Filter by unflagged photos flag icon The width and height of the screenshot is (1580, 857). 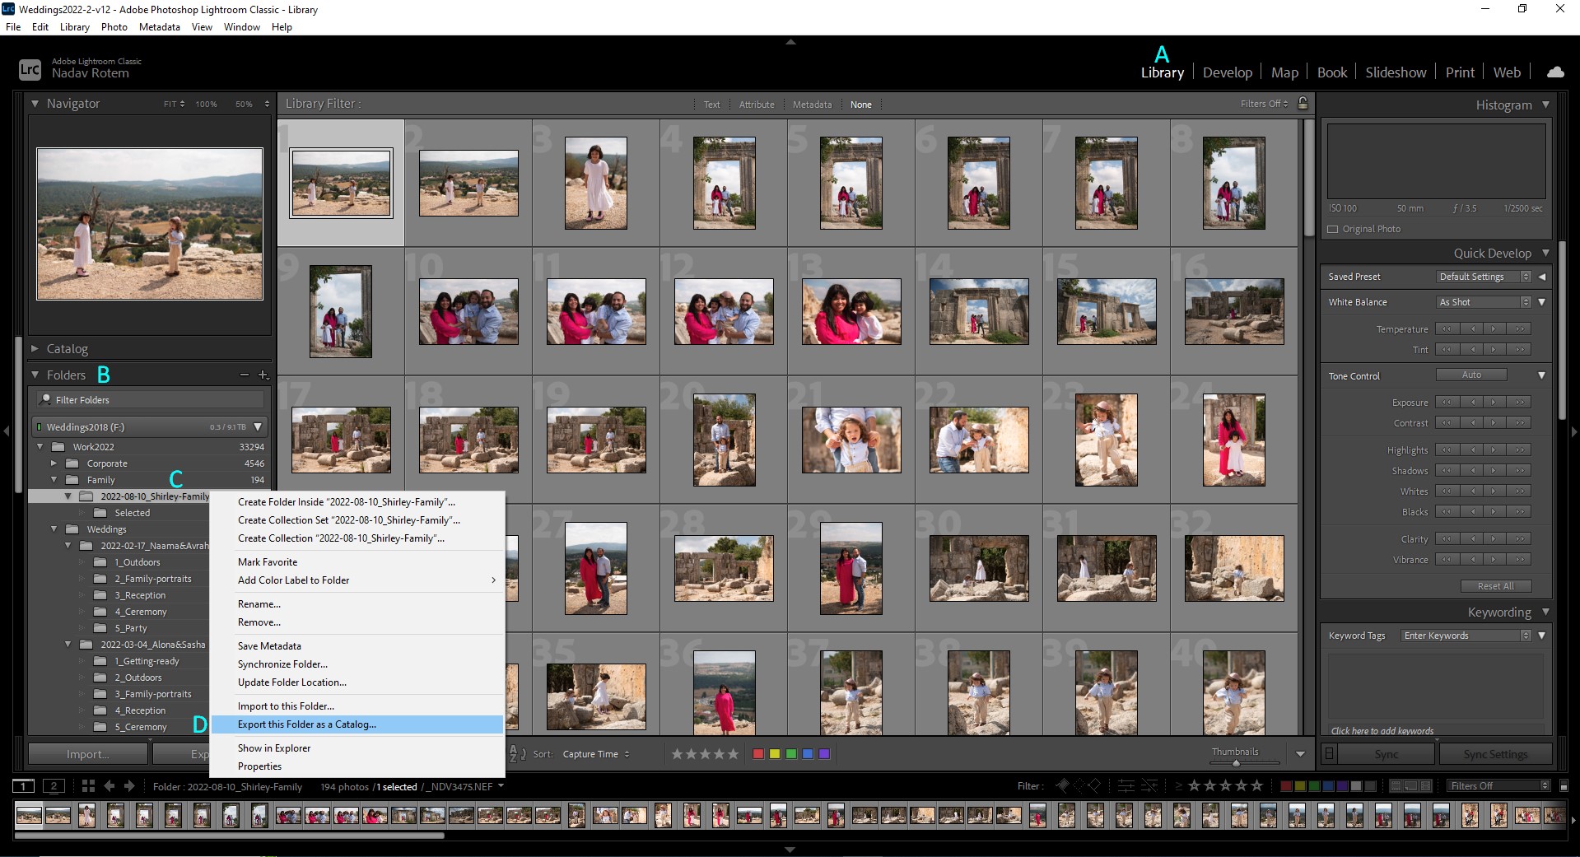(x=1079, y=786)
